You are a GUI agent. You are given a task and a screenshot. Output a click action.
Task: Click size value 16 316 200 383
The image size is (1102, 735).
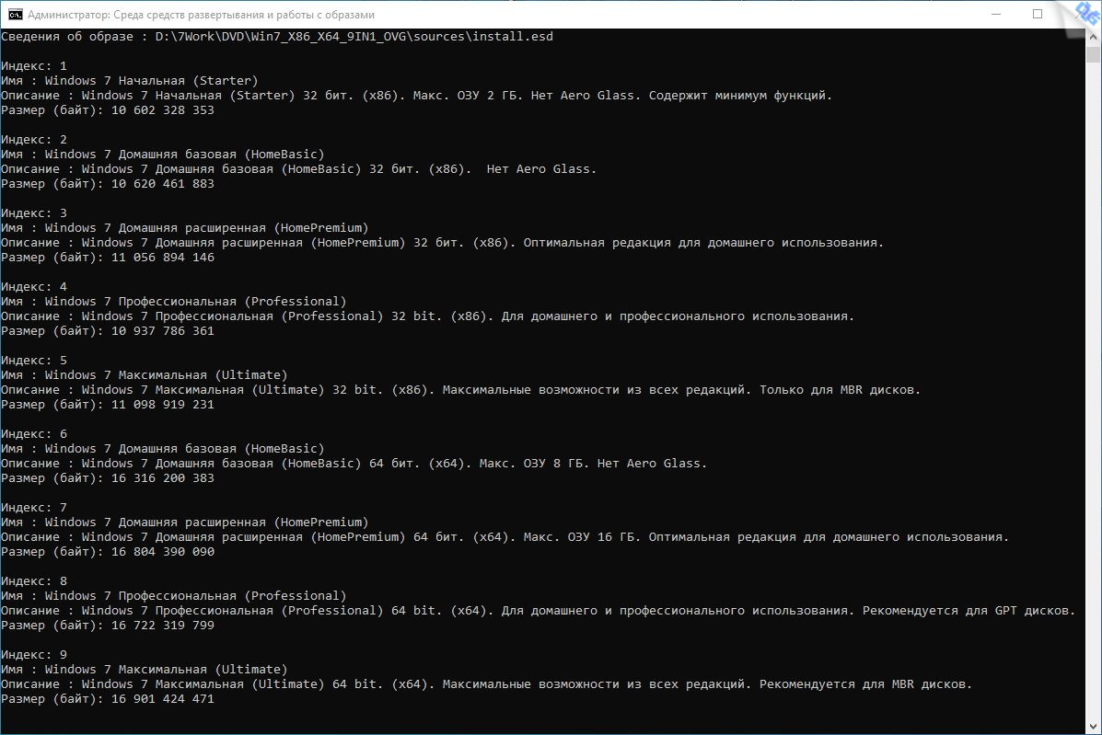click(162, 478)
